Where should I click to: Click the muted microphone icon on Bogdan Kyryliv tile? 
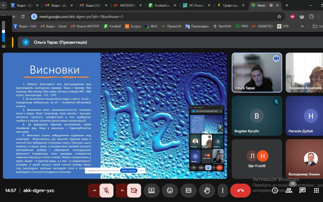276,102
